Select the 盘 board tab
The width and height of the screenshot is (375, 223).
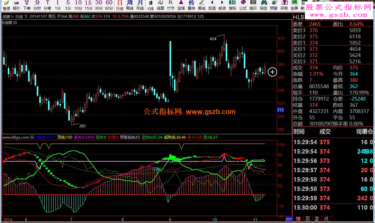[317, 219]
